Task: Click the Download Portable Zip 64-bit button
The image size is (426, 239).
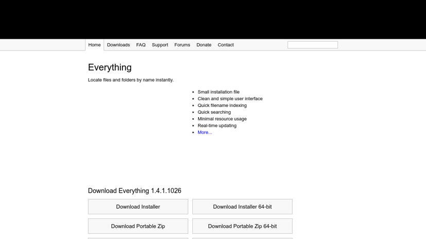Action: [242, 226]
